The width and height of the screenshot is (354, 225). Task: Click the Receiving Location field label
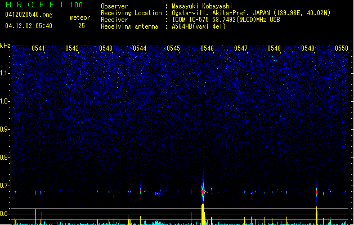click(131, 13)
